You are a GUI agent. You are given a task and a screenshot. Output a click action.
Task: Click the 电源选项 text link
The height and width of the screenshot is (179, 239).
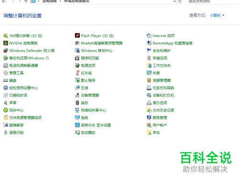(x=88, y=65)
